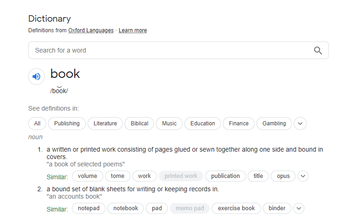The height and width of the screenshot is (218, 357).
Task: Switch to Biblical definitions filter
Action: coord(139,124)
